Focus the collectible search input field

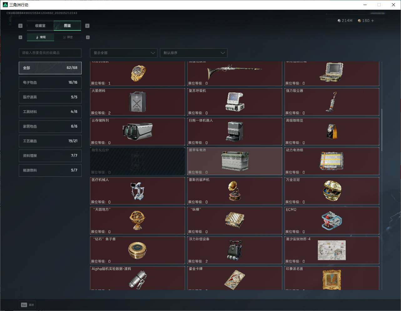[x=50, y=53]
